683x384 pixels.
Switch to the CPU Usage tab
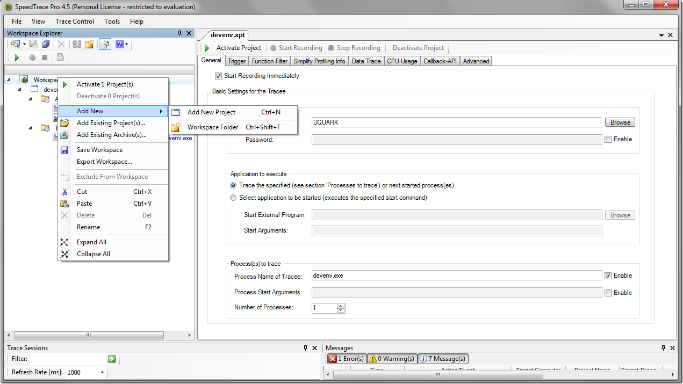click(x=402, y=61)
